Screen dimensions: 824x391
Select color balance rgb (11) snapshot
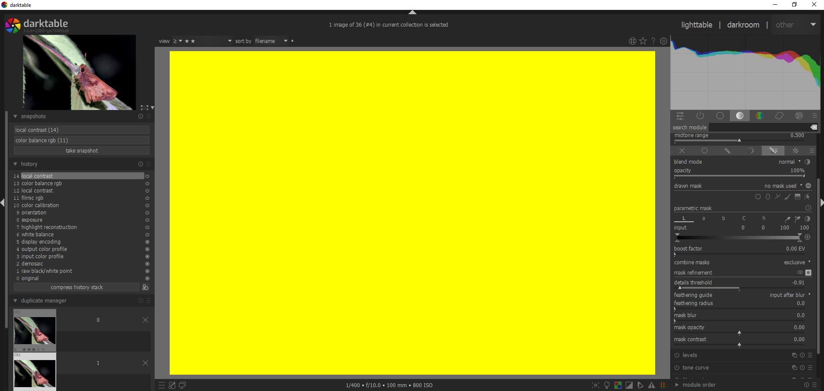point(82,140)
